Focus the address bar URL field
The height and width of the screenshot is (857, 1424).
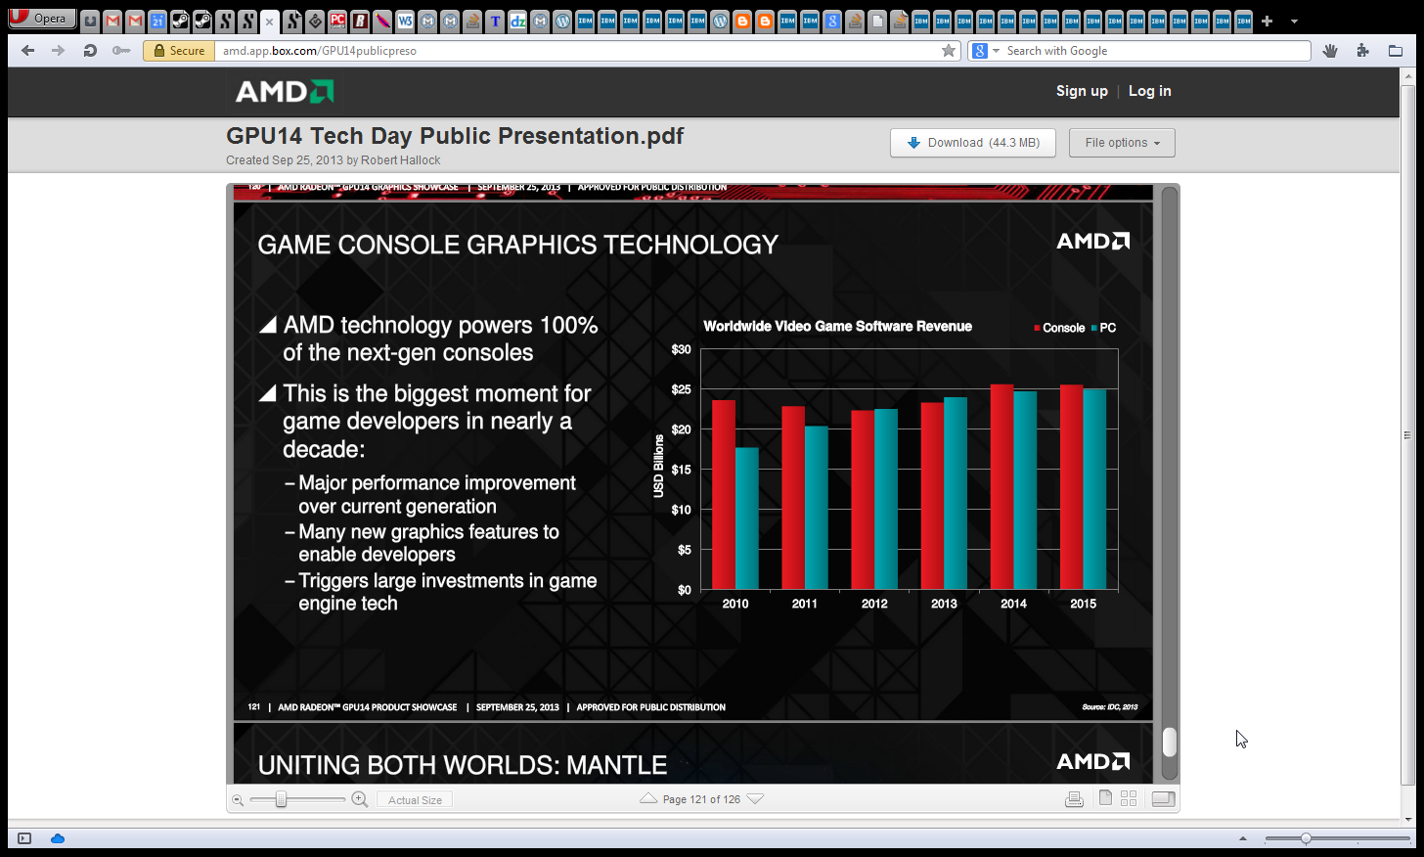577,51
